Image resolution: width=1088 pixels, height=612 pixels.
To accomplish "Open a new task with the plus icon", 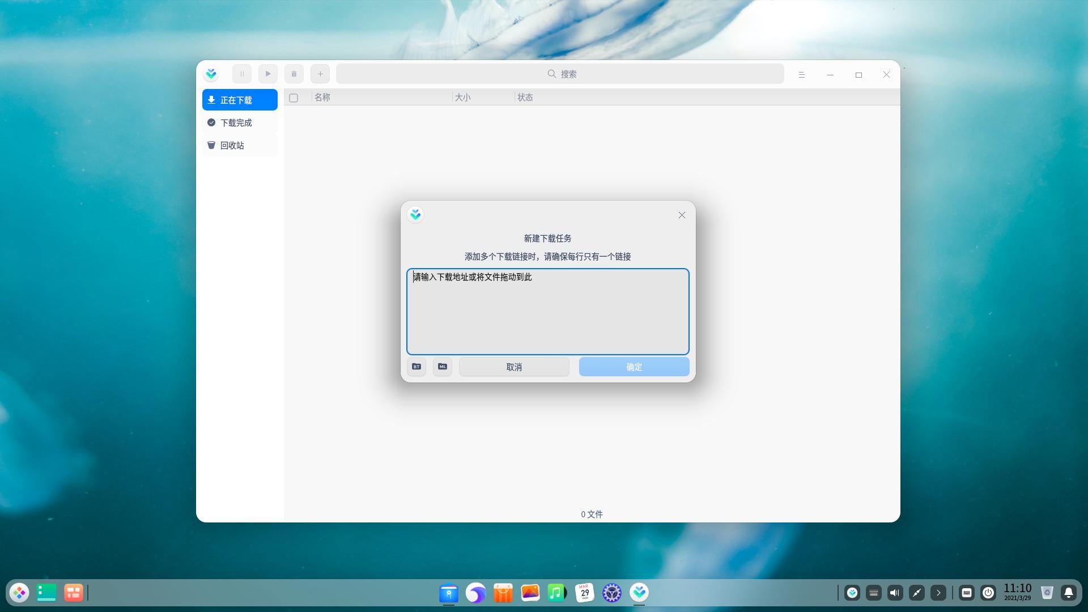I will [320, 74].
